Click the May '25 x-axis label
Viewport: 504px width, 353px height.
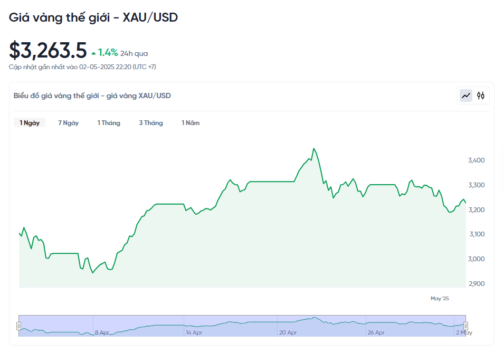coord(440,298)
